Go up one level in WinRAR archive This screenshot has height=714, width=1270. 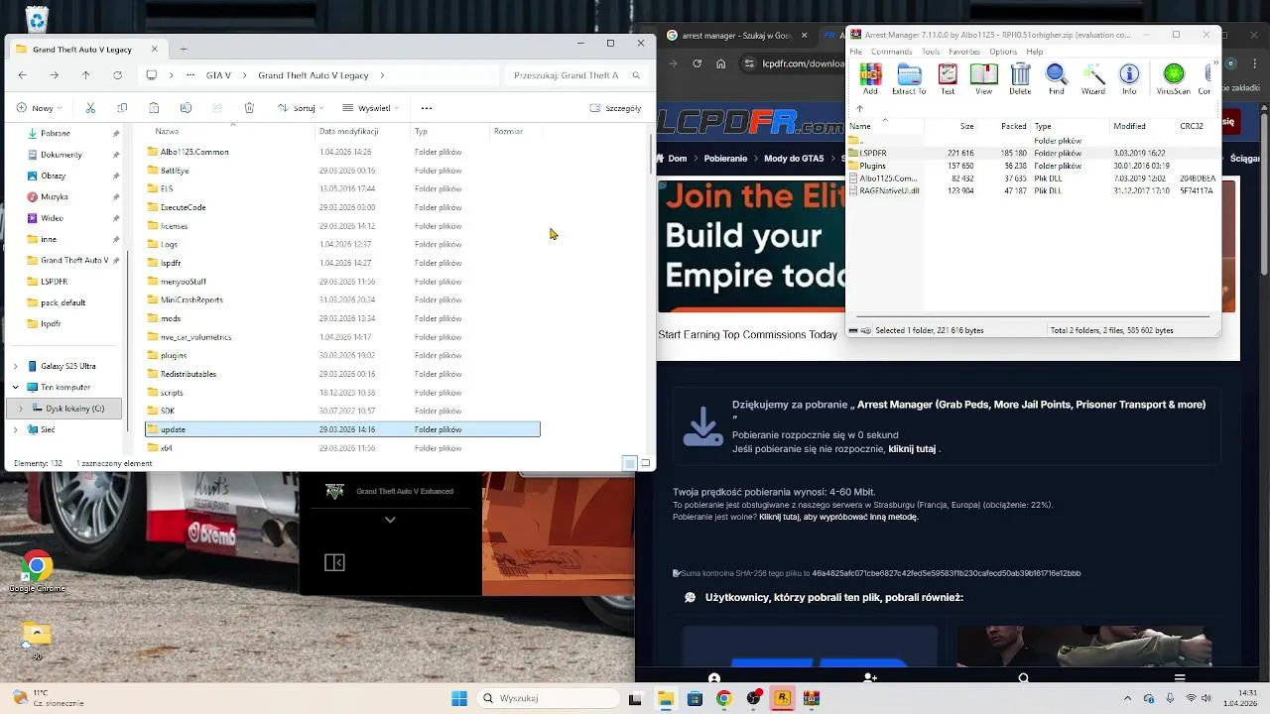[x=859, y=109]
